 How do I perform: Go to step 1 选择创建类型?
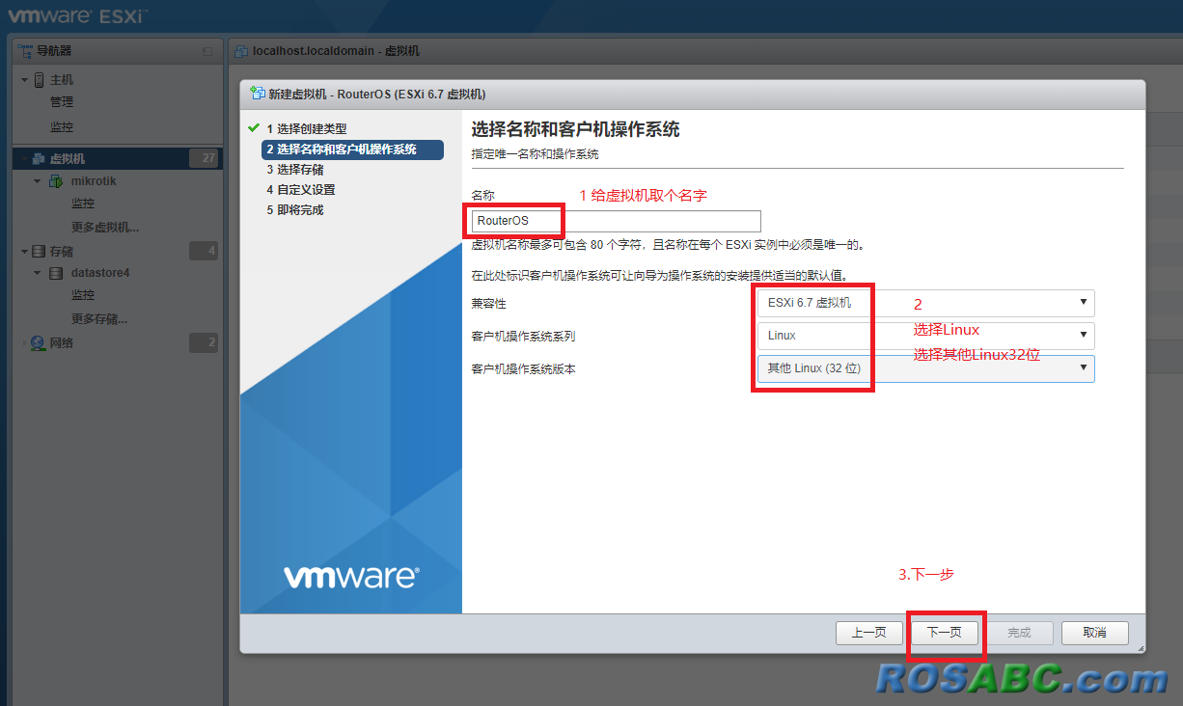pos(307,128)
